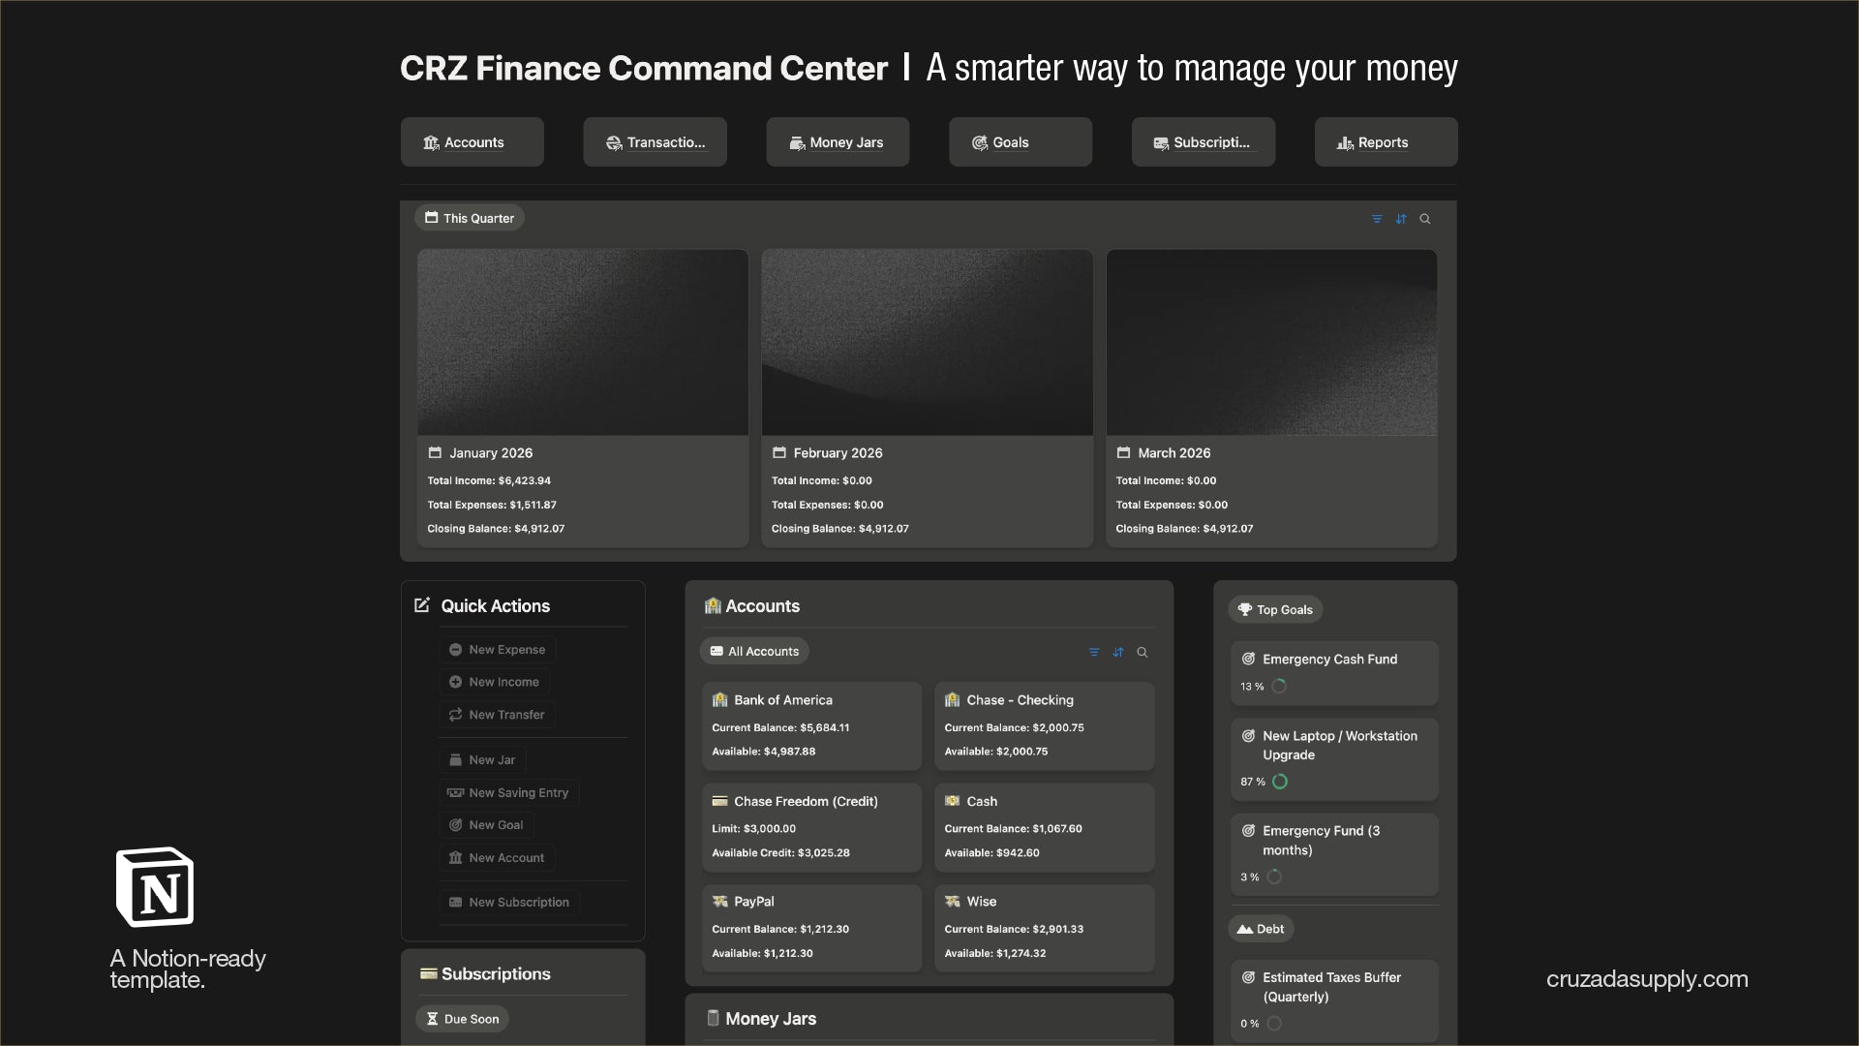The image size is (1859, 1046).
Task: Click the Wise account entry
Action: 1044,927
